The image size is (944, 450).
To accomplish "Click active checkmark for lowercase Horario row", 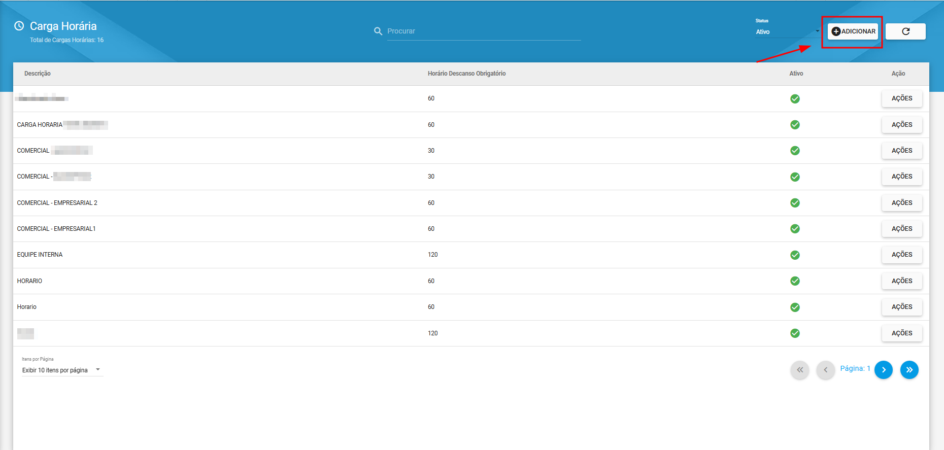I will coord(795,307).
